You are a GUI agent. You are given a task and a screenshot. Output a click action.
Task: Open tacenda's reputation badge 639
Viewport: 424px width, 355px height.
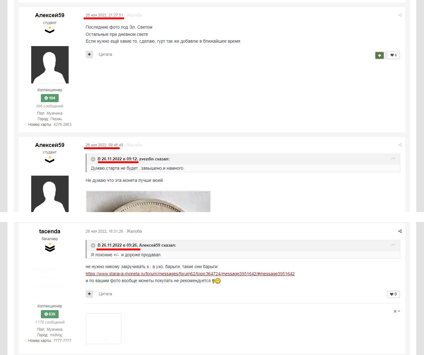click(50, 314)
